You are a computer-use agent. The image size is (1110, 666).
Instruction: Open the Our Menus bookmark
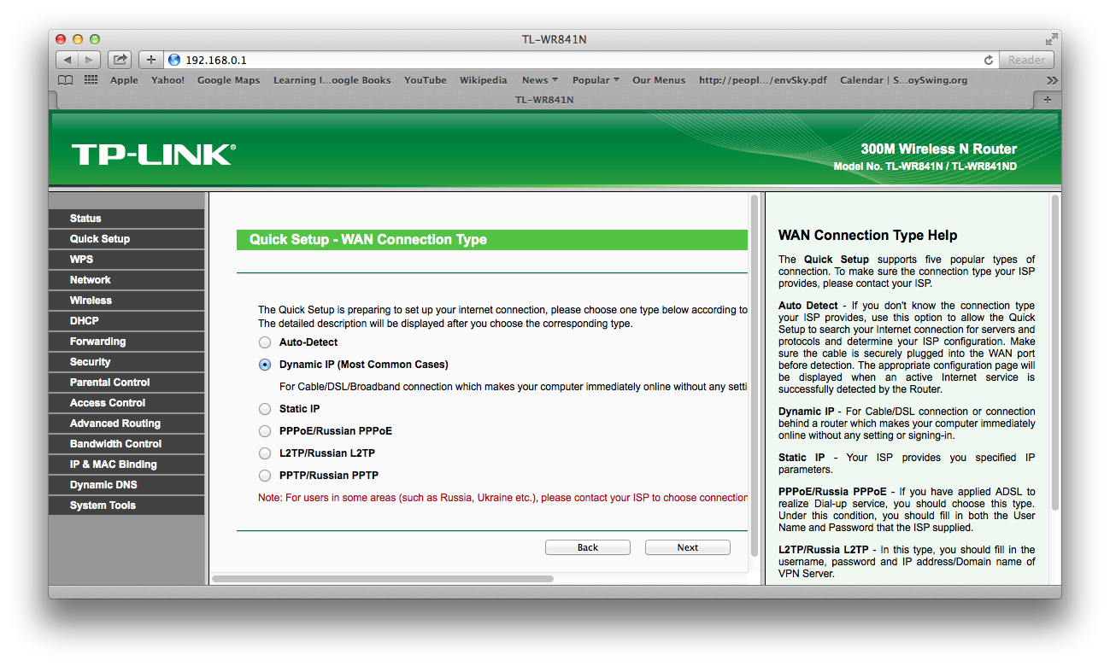[x=659, y=80]
